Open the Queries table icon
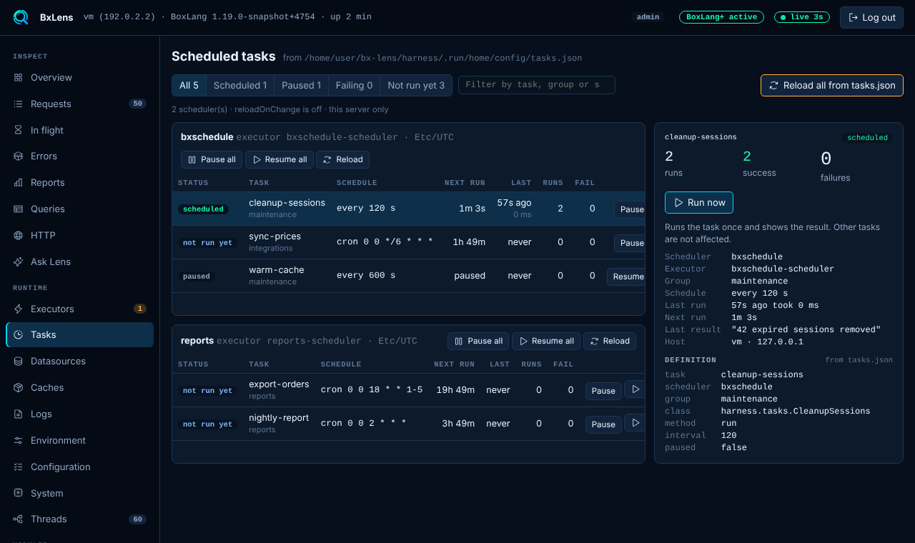The width and height of the screenshot is (915, 543). [18, 209]
